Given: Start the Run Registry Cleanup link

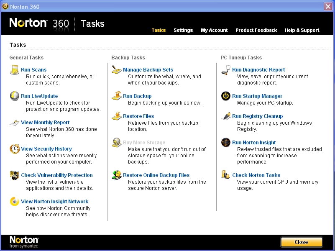Looking at the screenshot, I should click(257, 116).
